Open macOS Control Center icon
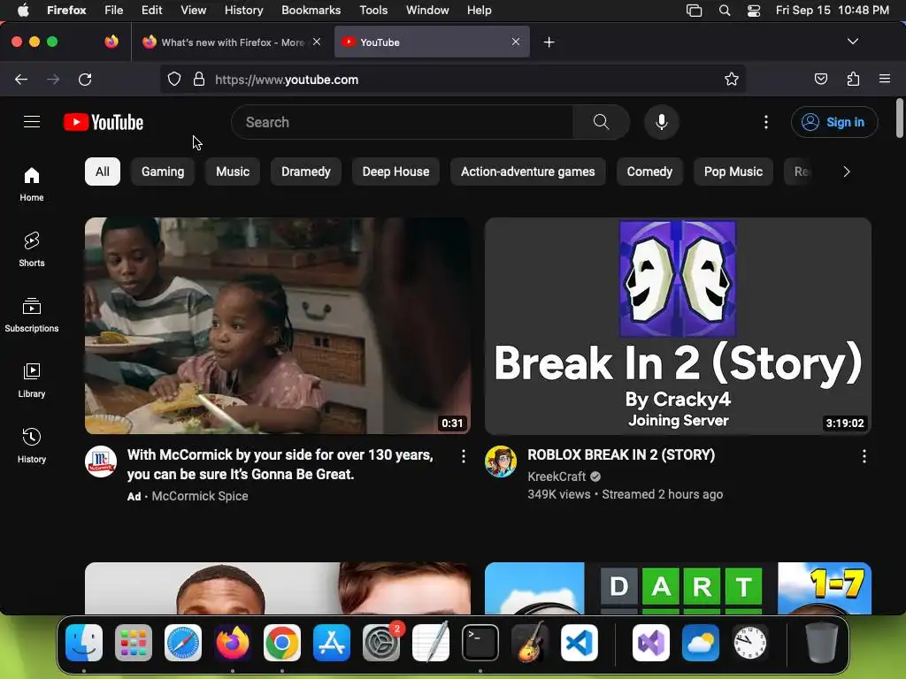This screenshot has height=679, width=906. click(754, 11)
